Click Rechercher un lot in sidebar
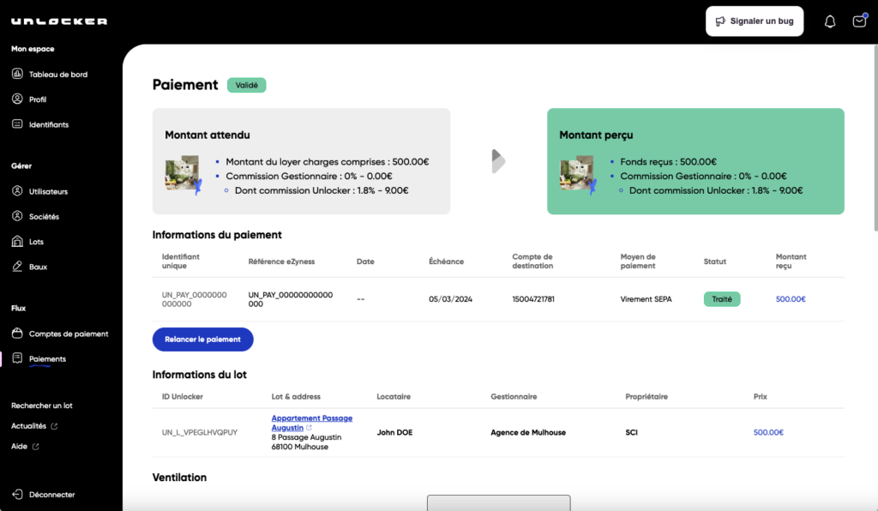Image resolution: width=878 pixels, height=511 pixels. [x=42, y=406]
